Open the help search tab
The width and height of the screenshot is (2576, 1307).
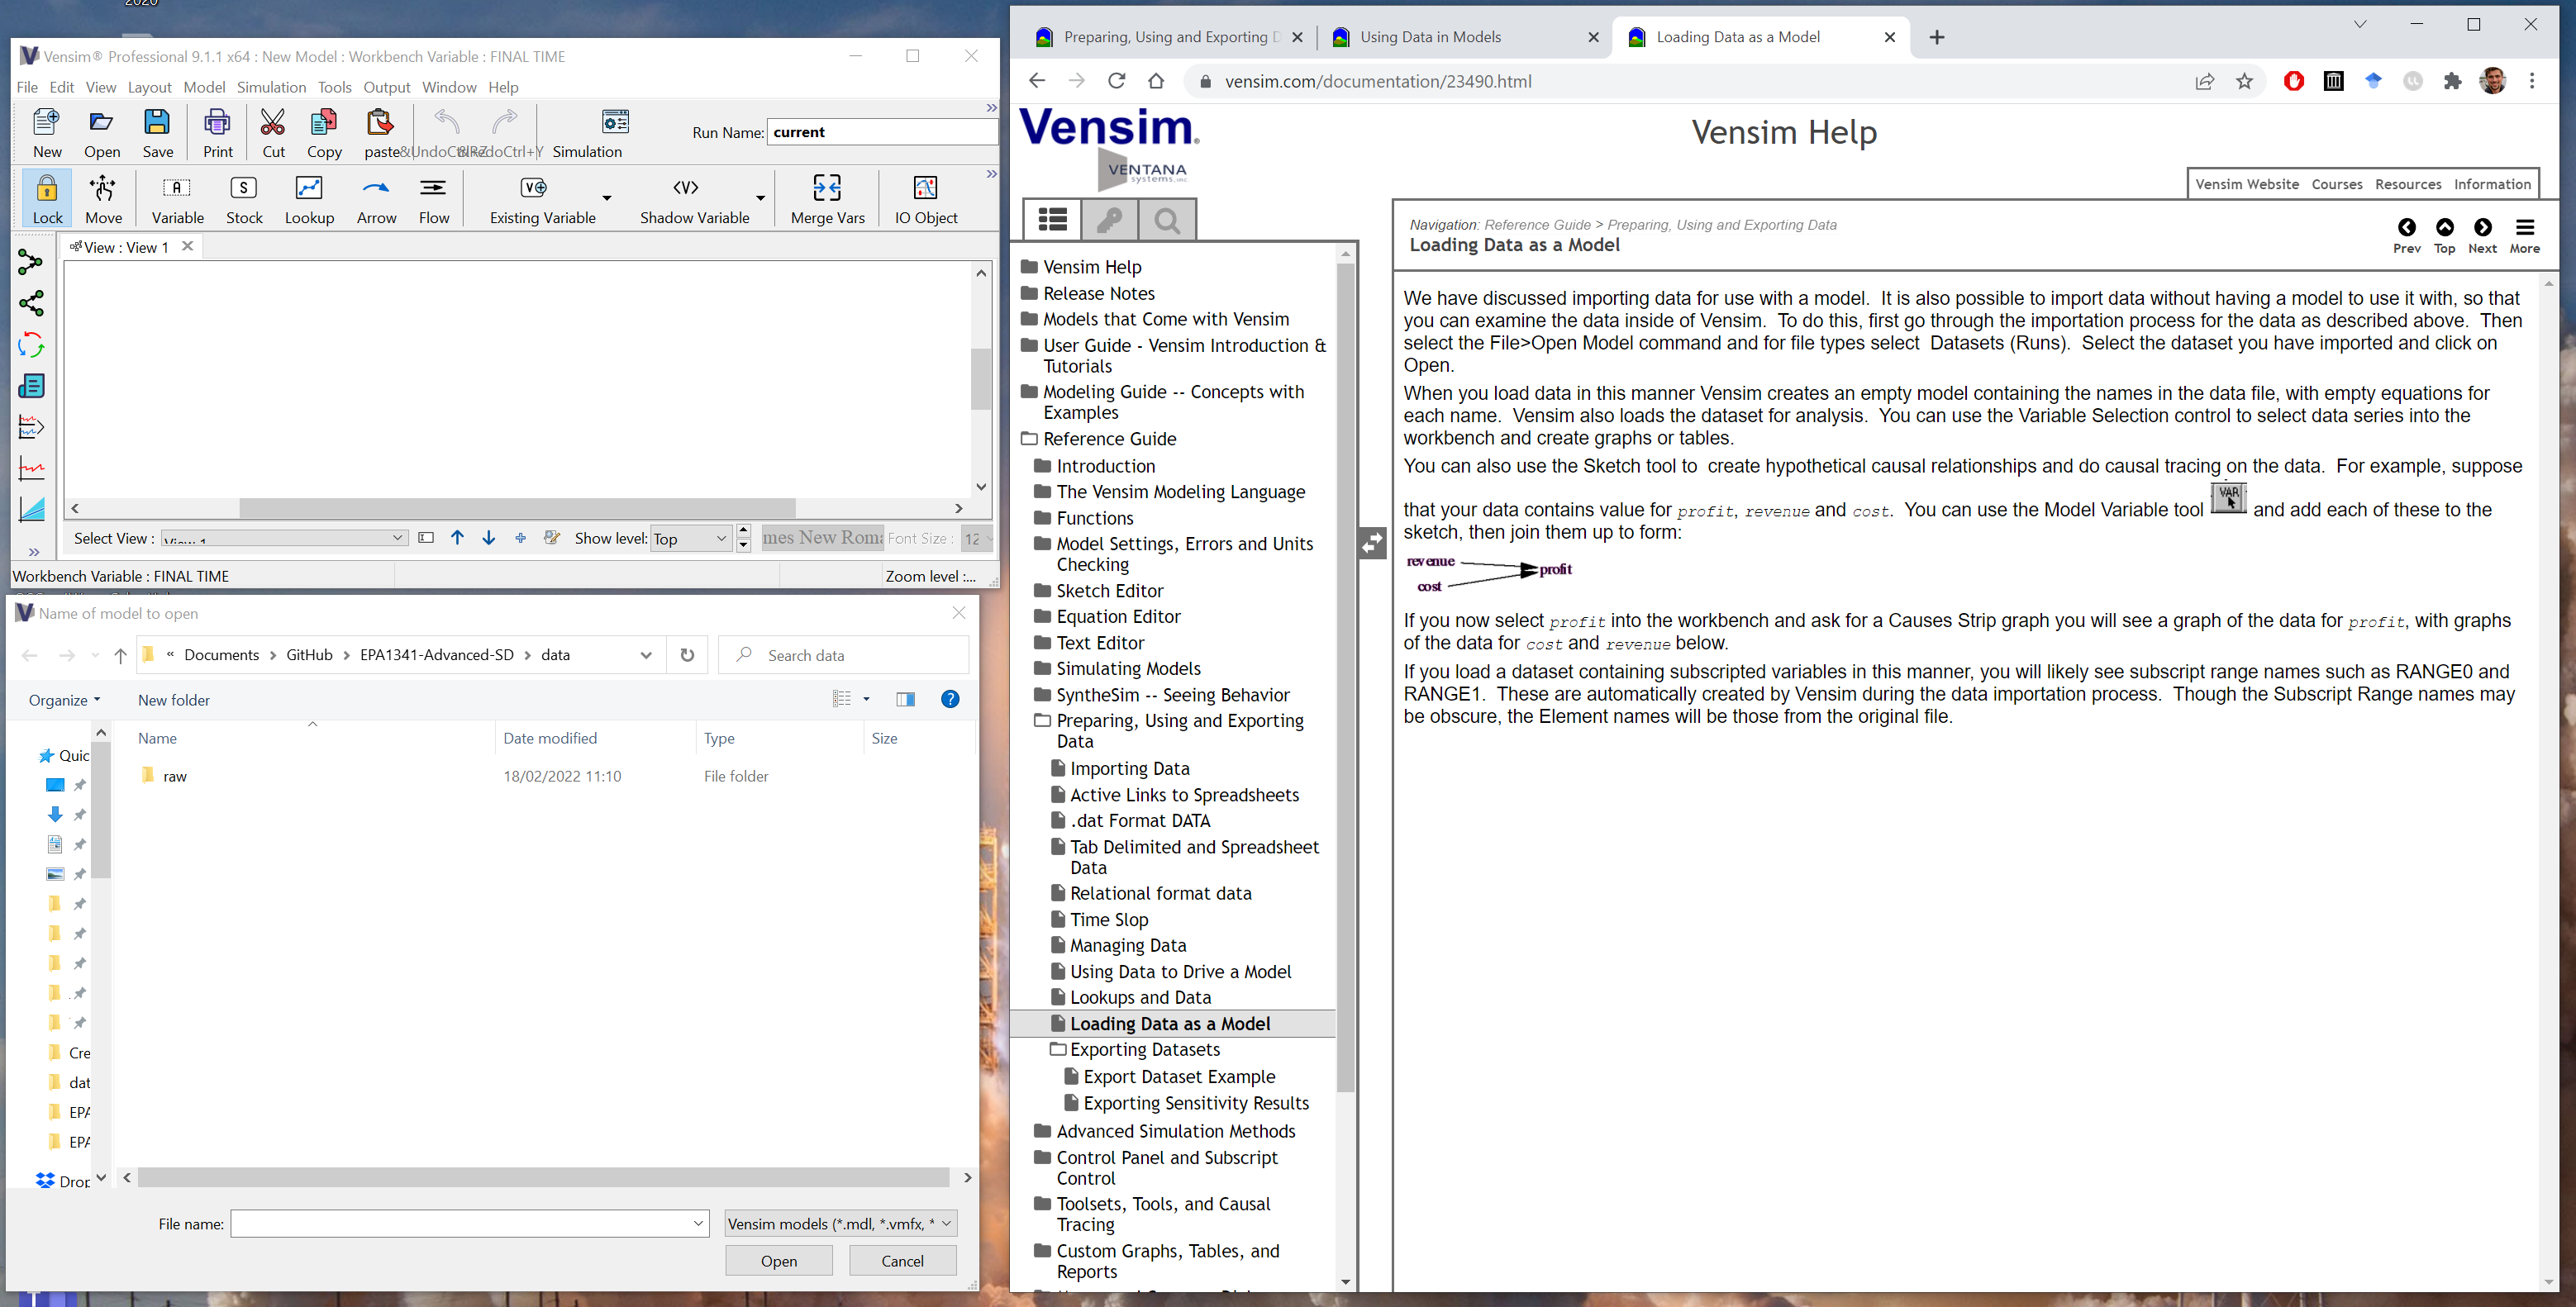point(1167,219)
